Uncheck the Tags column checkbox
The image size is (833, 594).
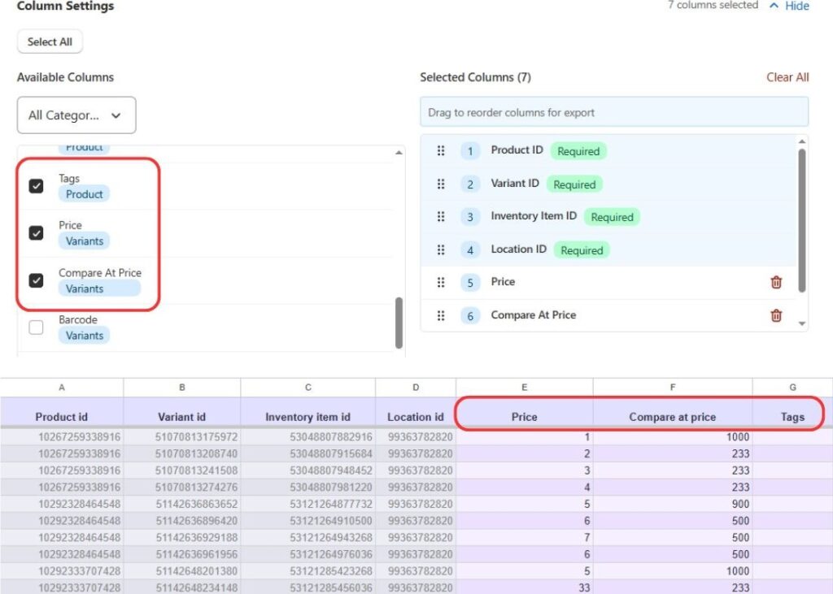click(x=37, y=186)
